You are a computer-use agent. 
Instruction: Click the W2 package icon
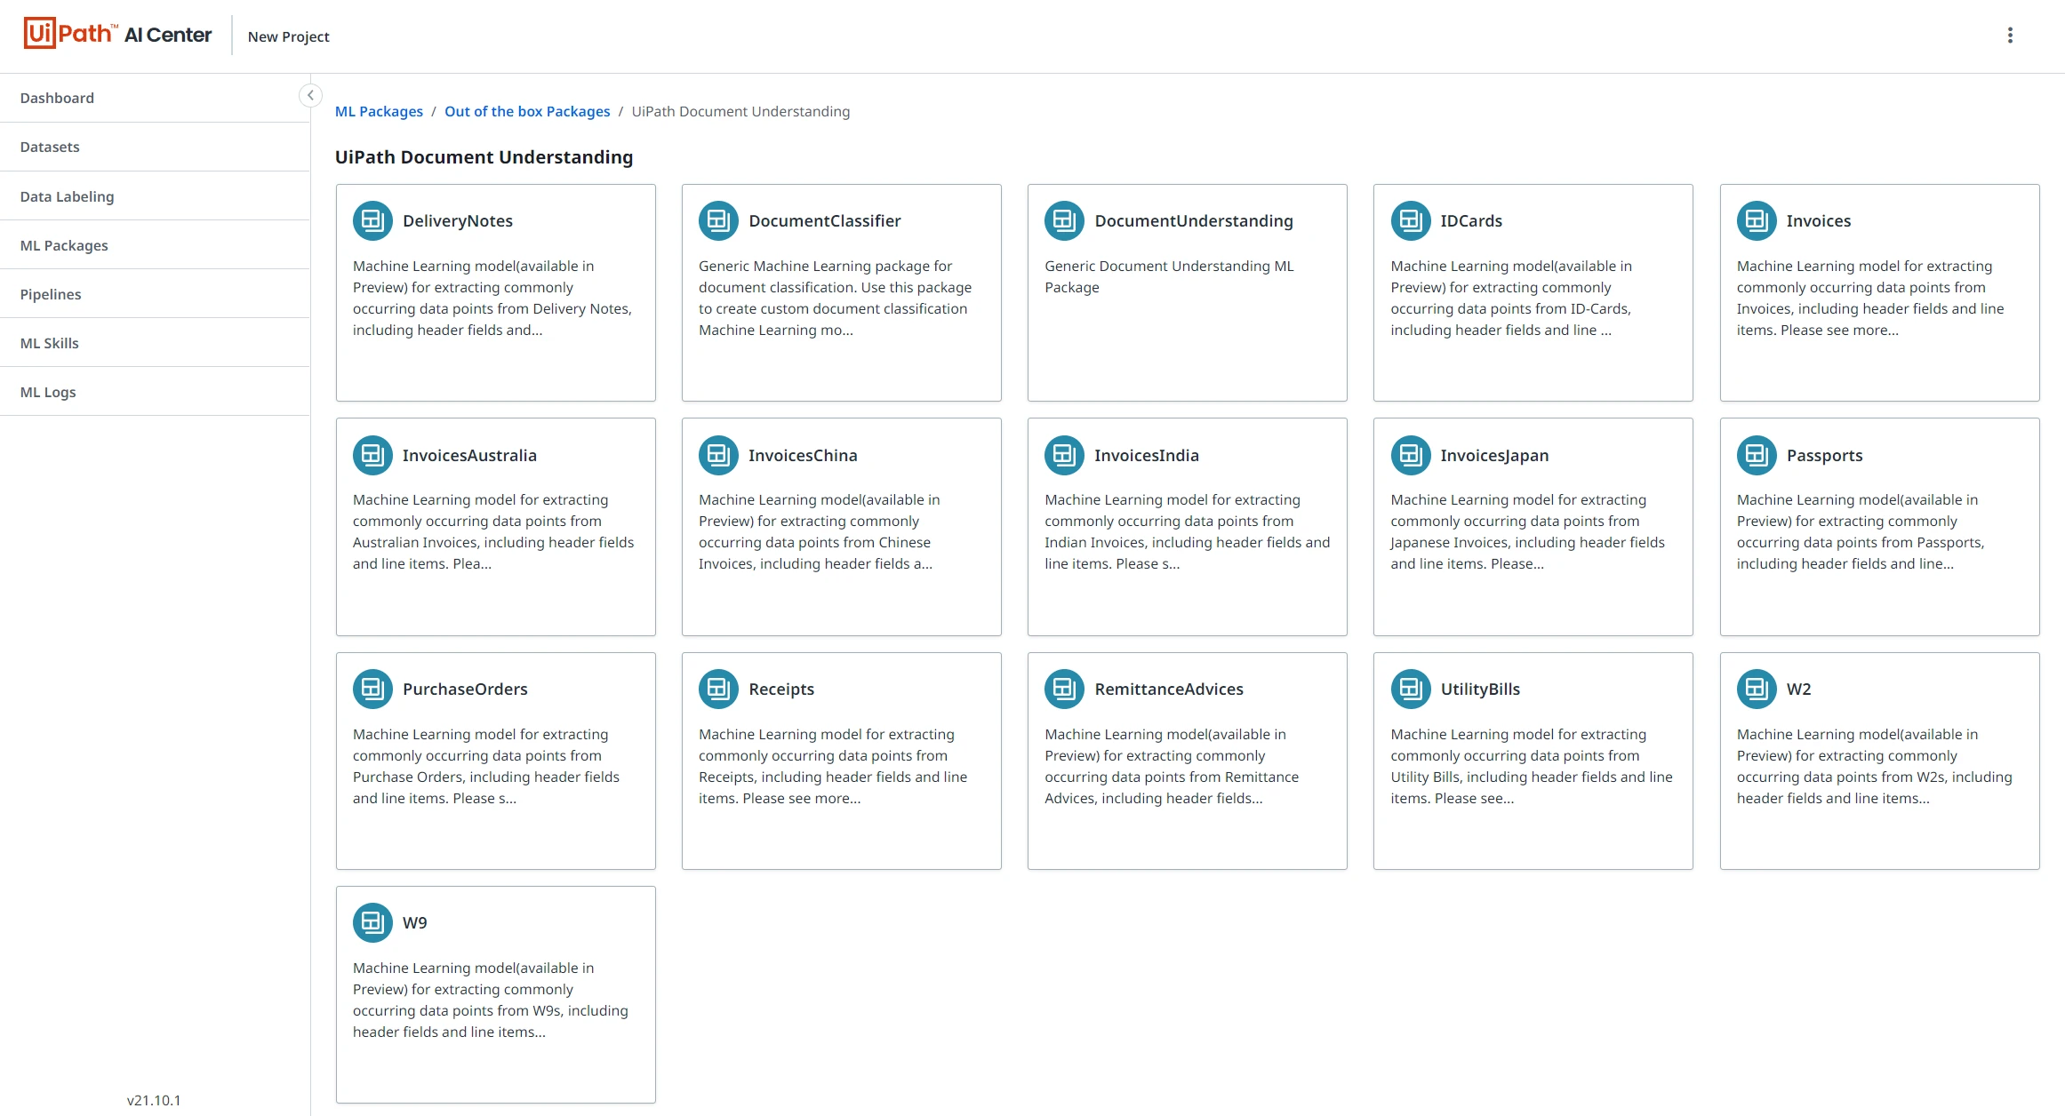click(1757, 689)
